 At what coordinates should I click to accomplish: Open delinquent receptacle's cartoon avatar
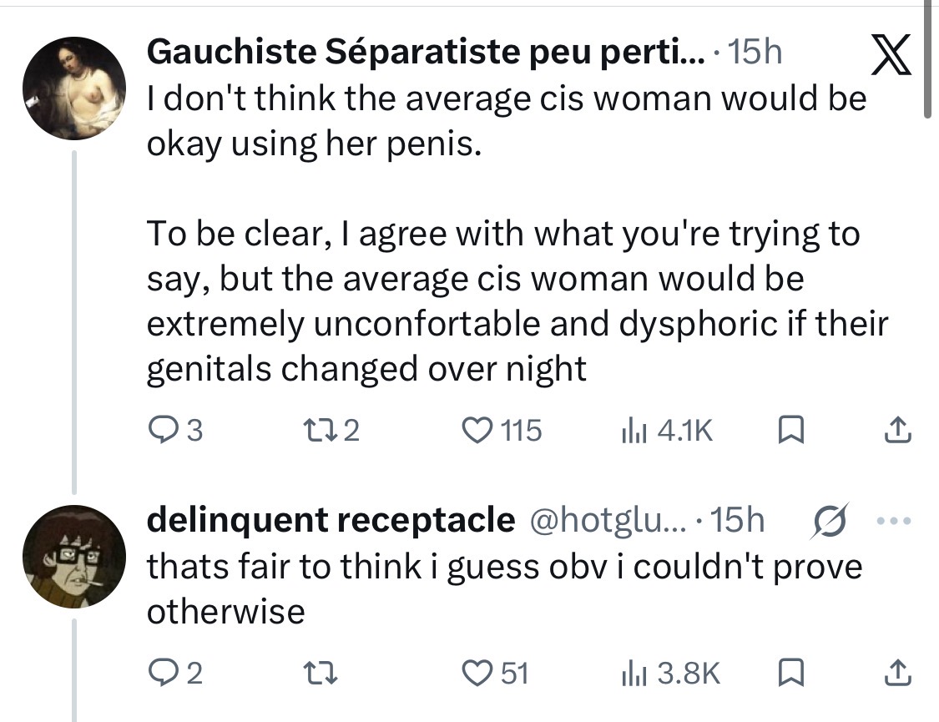click(x=74, y=556)
